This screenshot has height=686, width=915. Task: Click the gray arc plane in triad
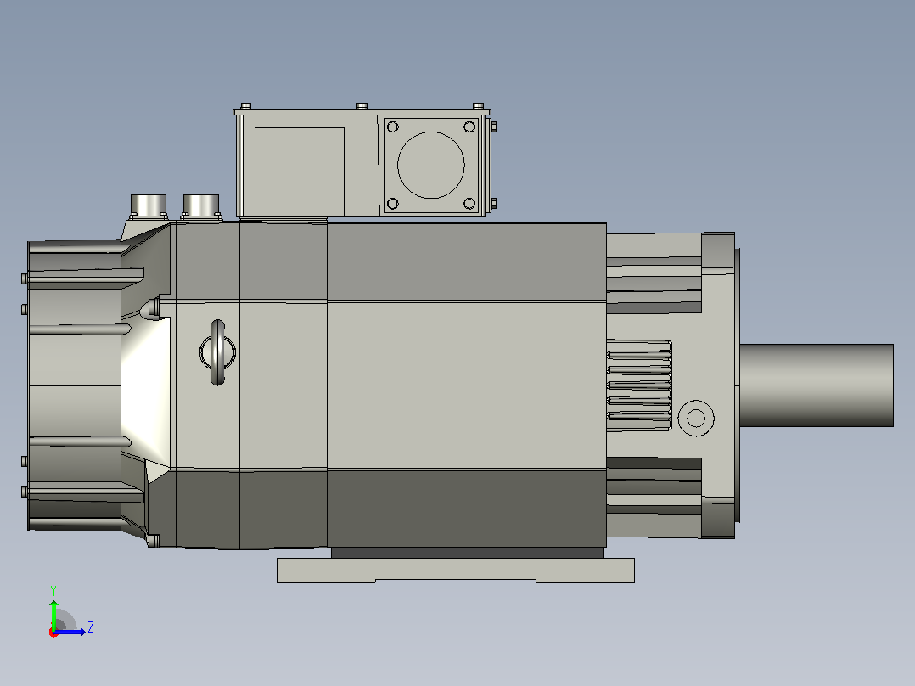coord(65,621)
